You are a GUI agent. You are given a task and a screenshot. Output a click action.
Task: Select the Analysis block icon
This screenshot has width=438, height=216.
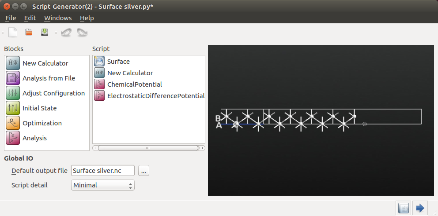tap(13, 138)
